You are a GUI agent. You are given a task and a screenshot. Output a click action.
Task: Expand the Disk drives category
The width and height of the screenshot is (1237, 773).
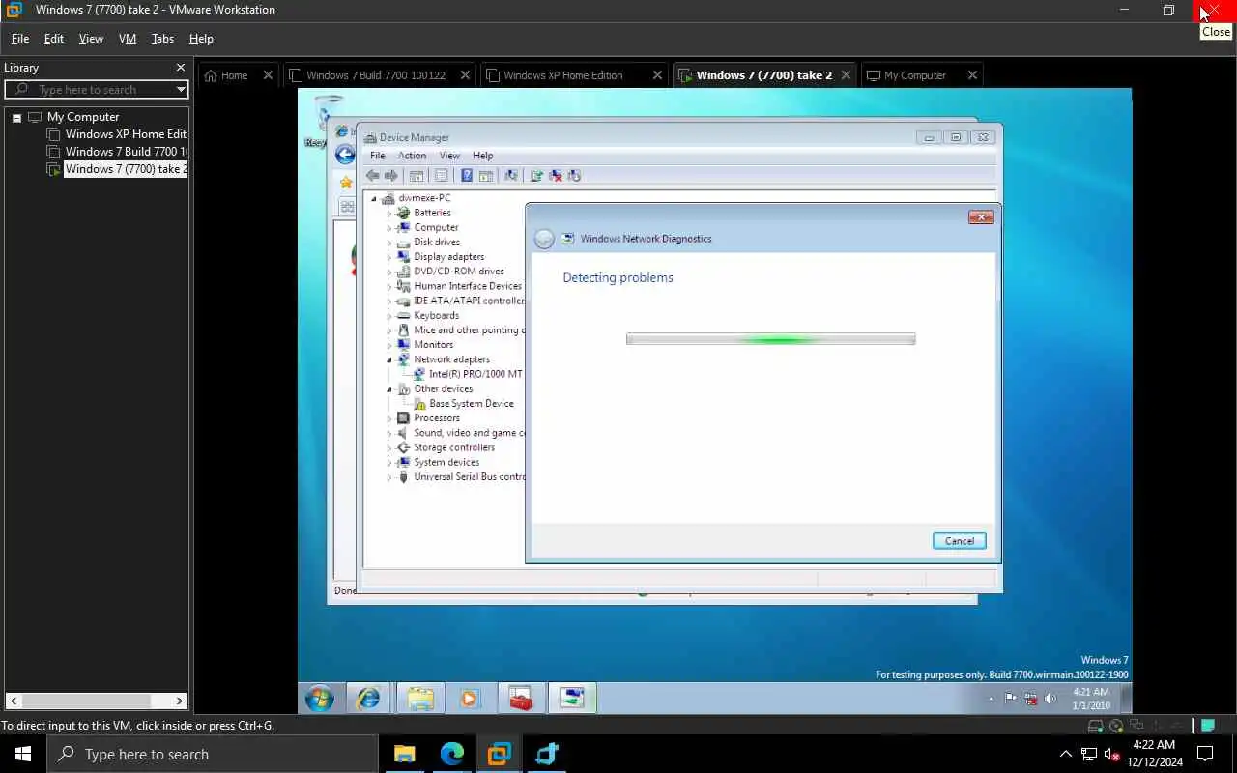click(389, 243)
